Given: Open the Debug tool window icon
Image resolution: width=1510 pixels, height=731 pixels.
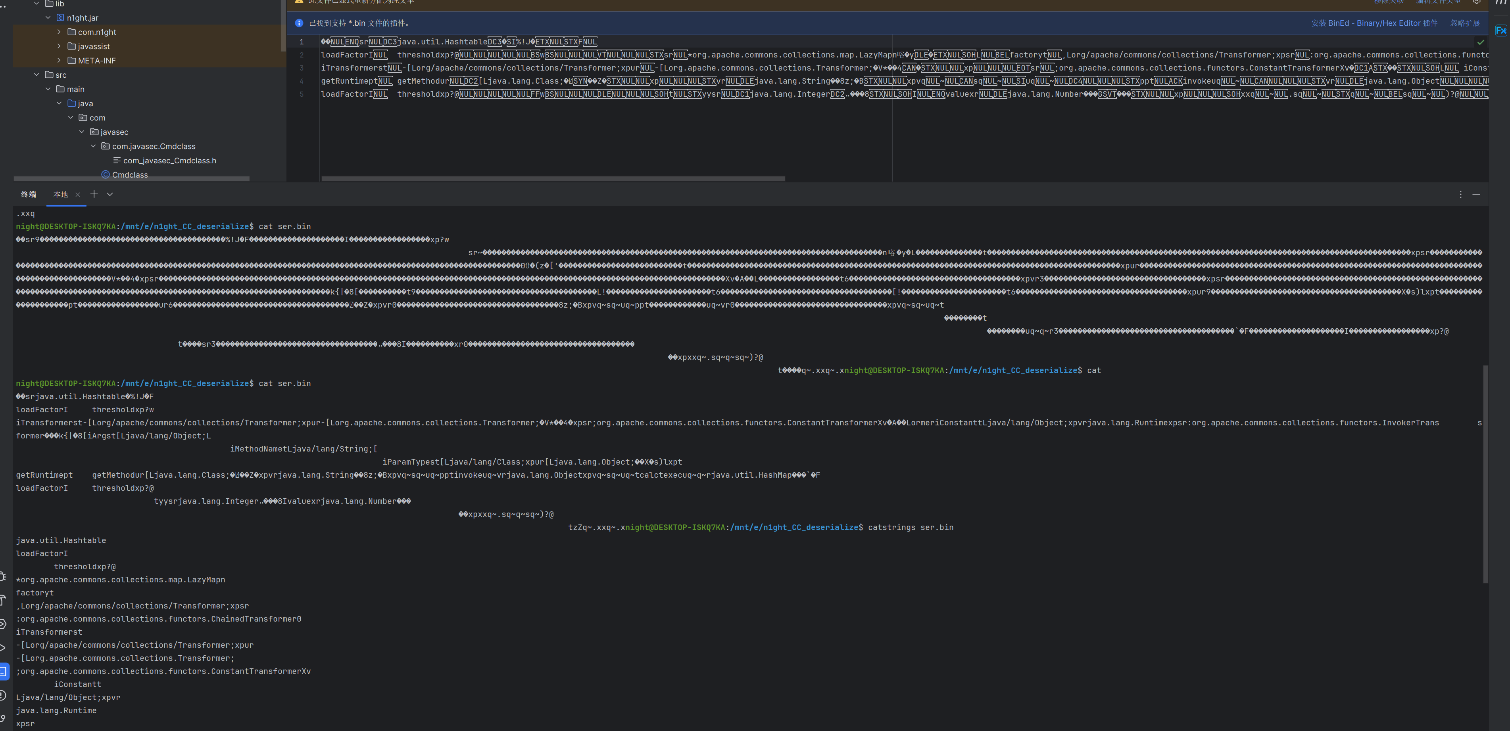Looking at the screenshot, I should click(x=3, y=576).
